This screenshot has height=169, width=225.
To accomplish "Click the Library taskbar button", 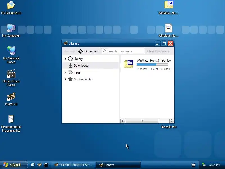I will tap(118, 165).
